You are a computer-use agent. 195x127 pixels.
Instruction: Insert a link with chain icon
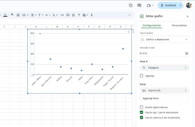pyautogui.click(x=62, y=15)
